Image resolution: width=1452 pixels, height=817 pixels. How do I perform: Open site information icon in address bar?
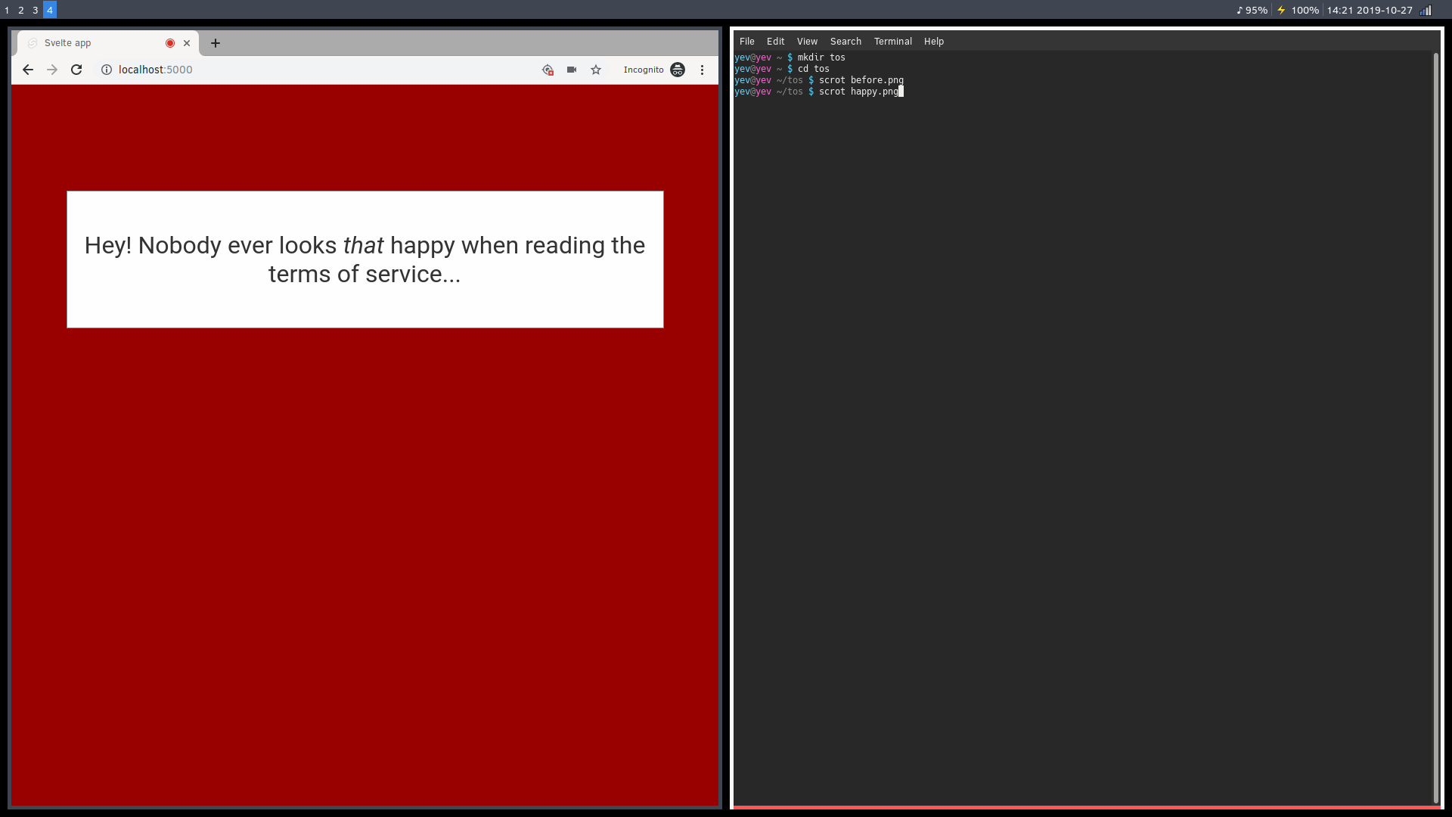[107, 70]
